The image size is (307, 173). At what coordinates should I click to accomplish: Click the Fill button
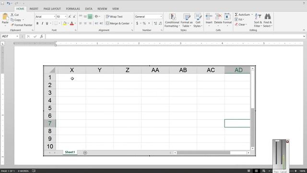click(239, 19)
